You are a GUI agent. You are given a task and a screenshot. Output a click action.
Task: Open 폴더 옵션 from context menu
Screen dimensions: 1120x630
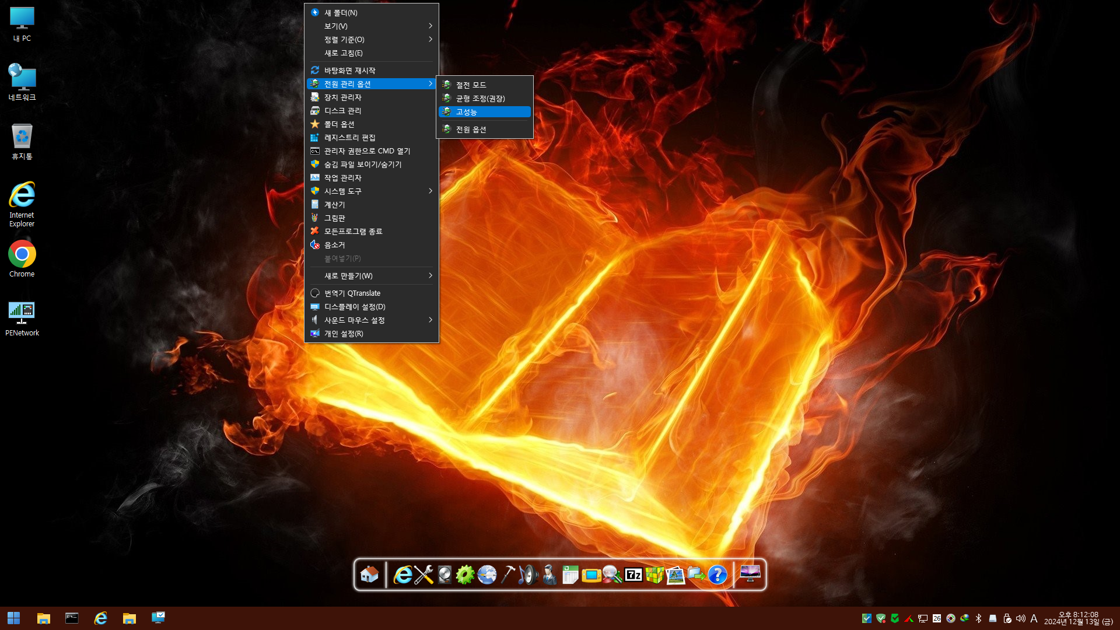tap(372, 124)
